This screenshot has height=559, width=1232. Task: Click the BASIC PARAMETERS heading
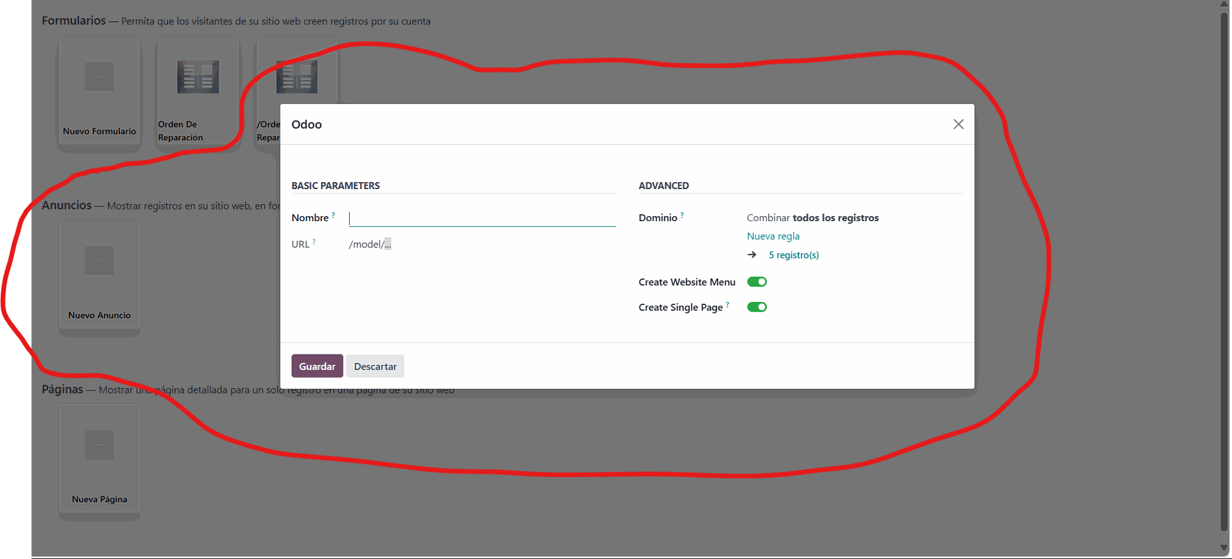point(336,185)
